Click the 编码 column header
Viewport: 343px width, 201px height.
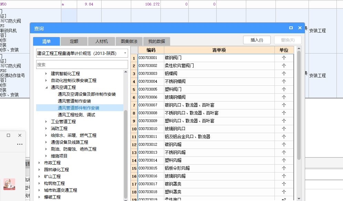tap(151, 50)
